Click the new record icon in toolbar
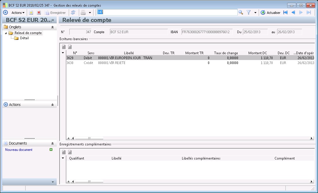Screen dimensions: 318x193 (31, 12)
